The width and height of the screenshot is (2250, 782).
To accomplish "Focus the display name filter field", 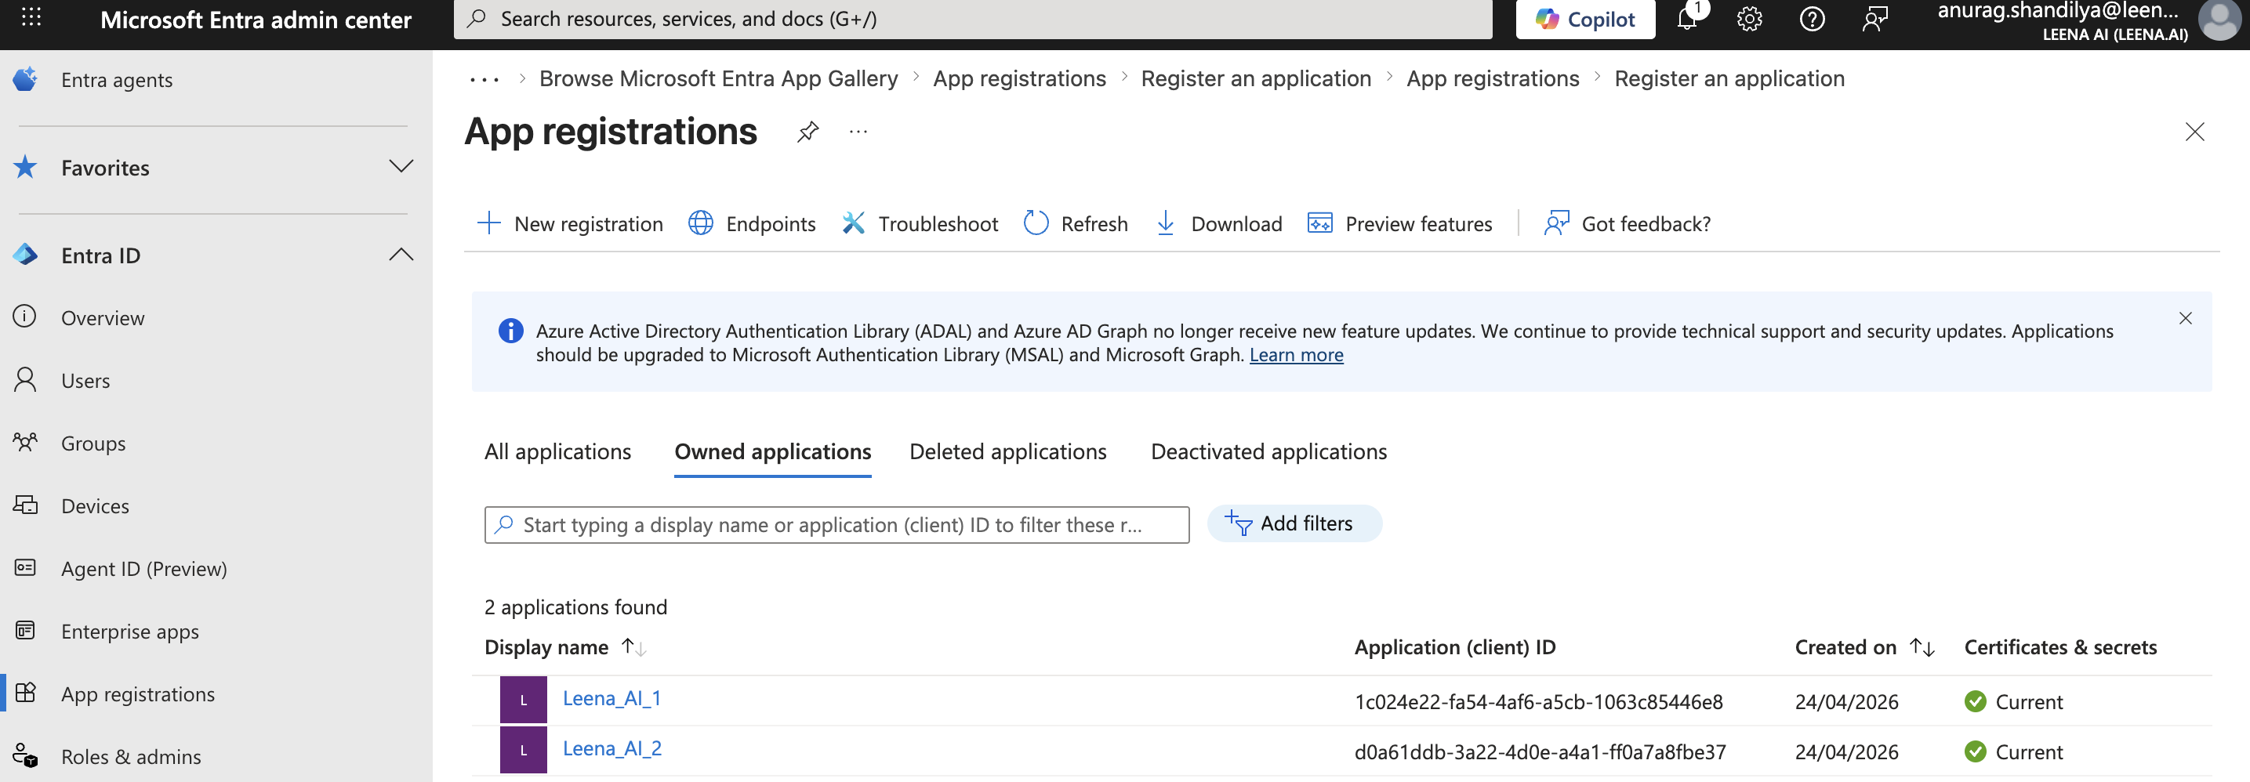I will click(x=836, y=524).
